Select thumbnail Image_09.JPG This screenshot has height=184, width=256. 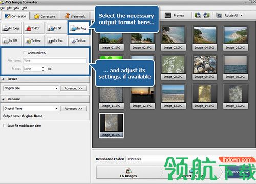(204, 67)
